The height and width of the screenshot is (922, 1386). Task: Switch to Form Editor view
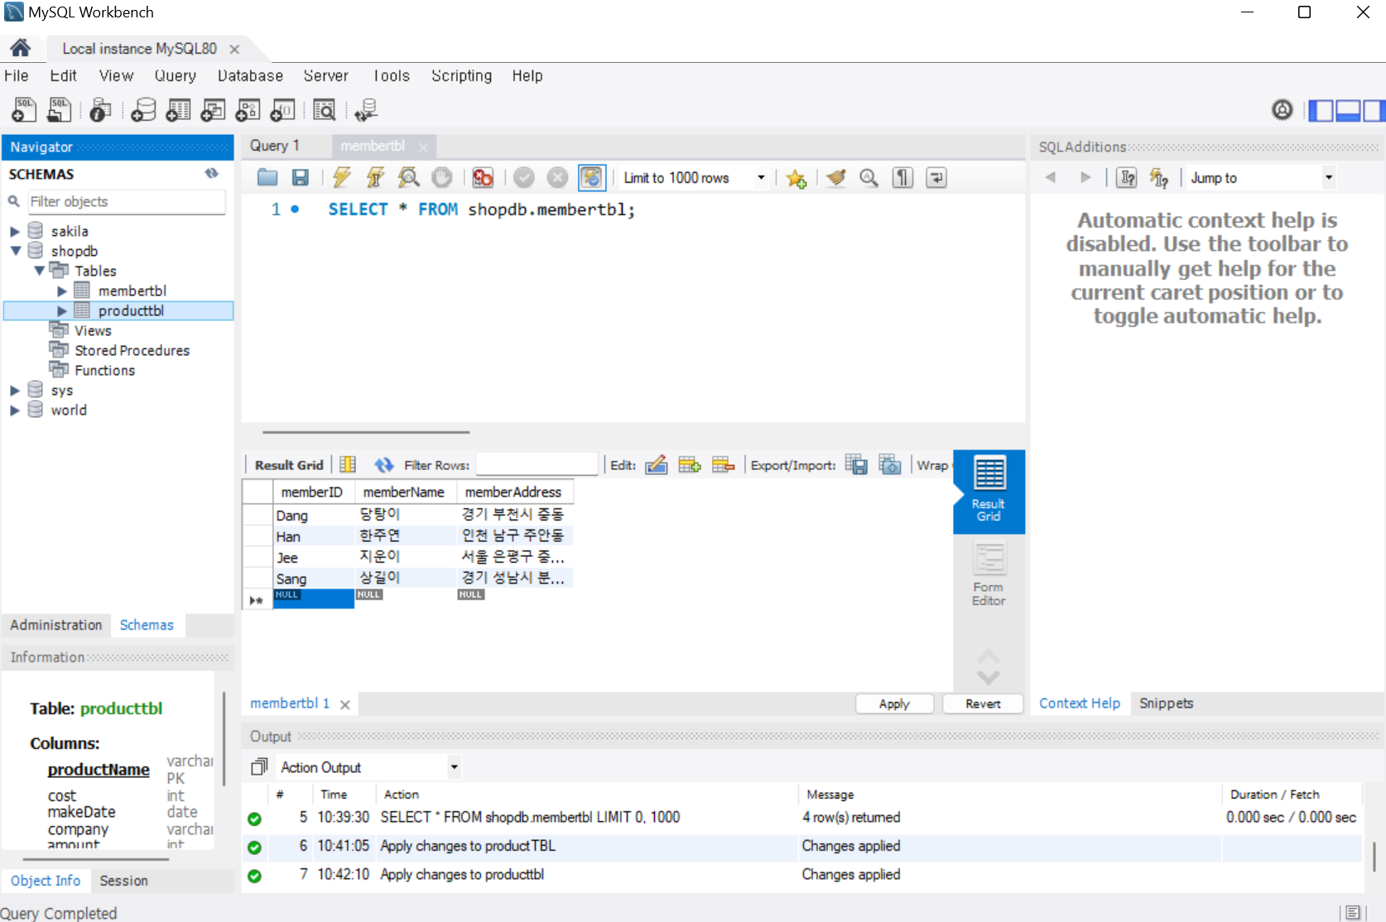tap(989, 575)
